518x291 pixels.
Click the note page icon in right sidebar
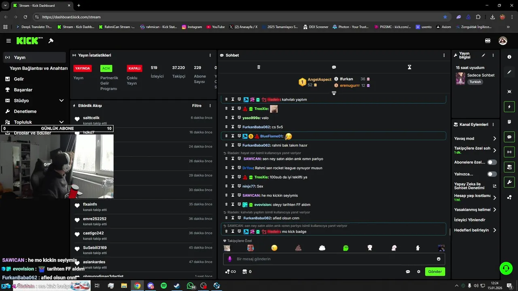pyautogui.click(x=509, y=122)
